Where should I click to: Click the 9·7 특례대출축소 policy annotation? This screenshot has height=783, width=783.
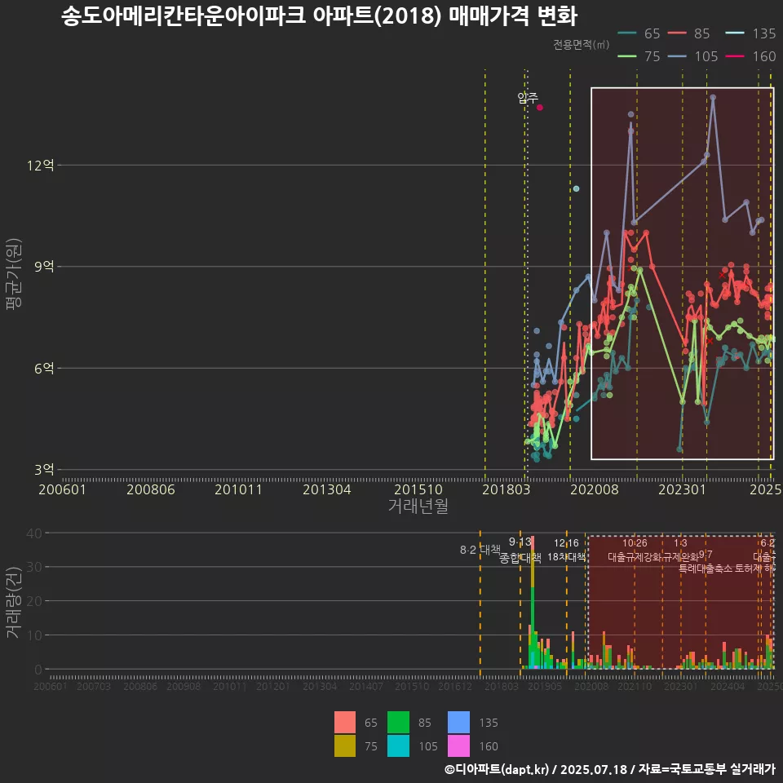(706, 562)
